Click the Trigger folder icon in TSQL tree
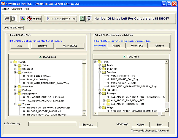Image resolution: width=178 pixels, height=138 pixels. 104,107
